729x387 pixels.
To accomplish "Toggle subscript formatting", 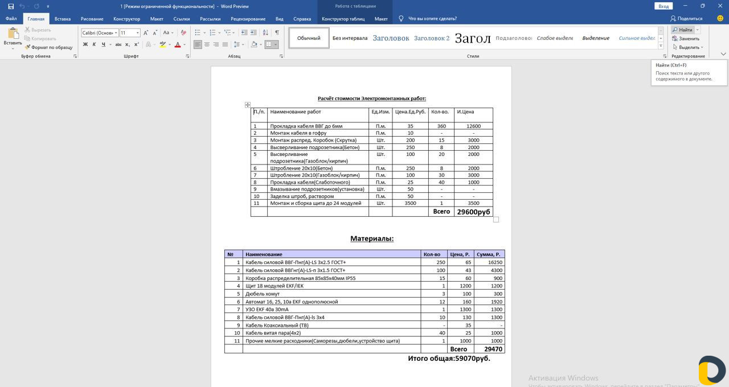I will pyautogui.click(x=126, y=44).
